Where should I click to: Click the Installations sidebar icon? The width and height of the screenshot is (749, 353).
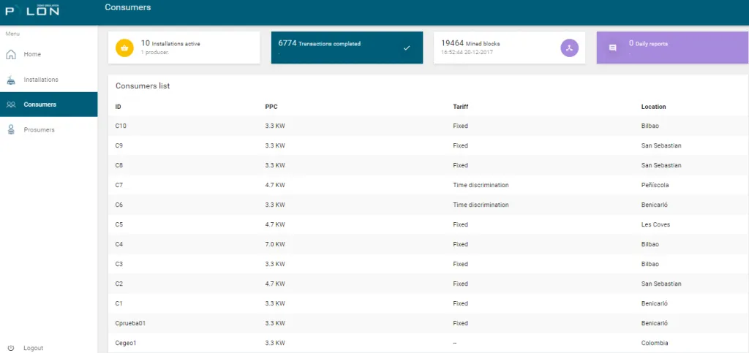point(11,80)
